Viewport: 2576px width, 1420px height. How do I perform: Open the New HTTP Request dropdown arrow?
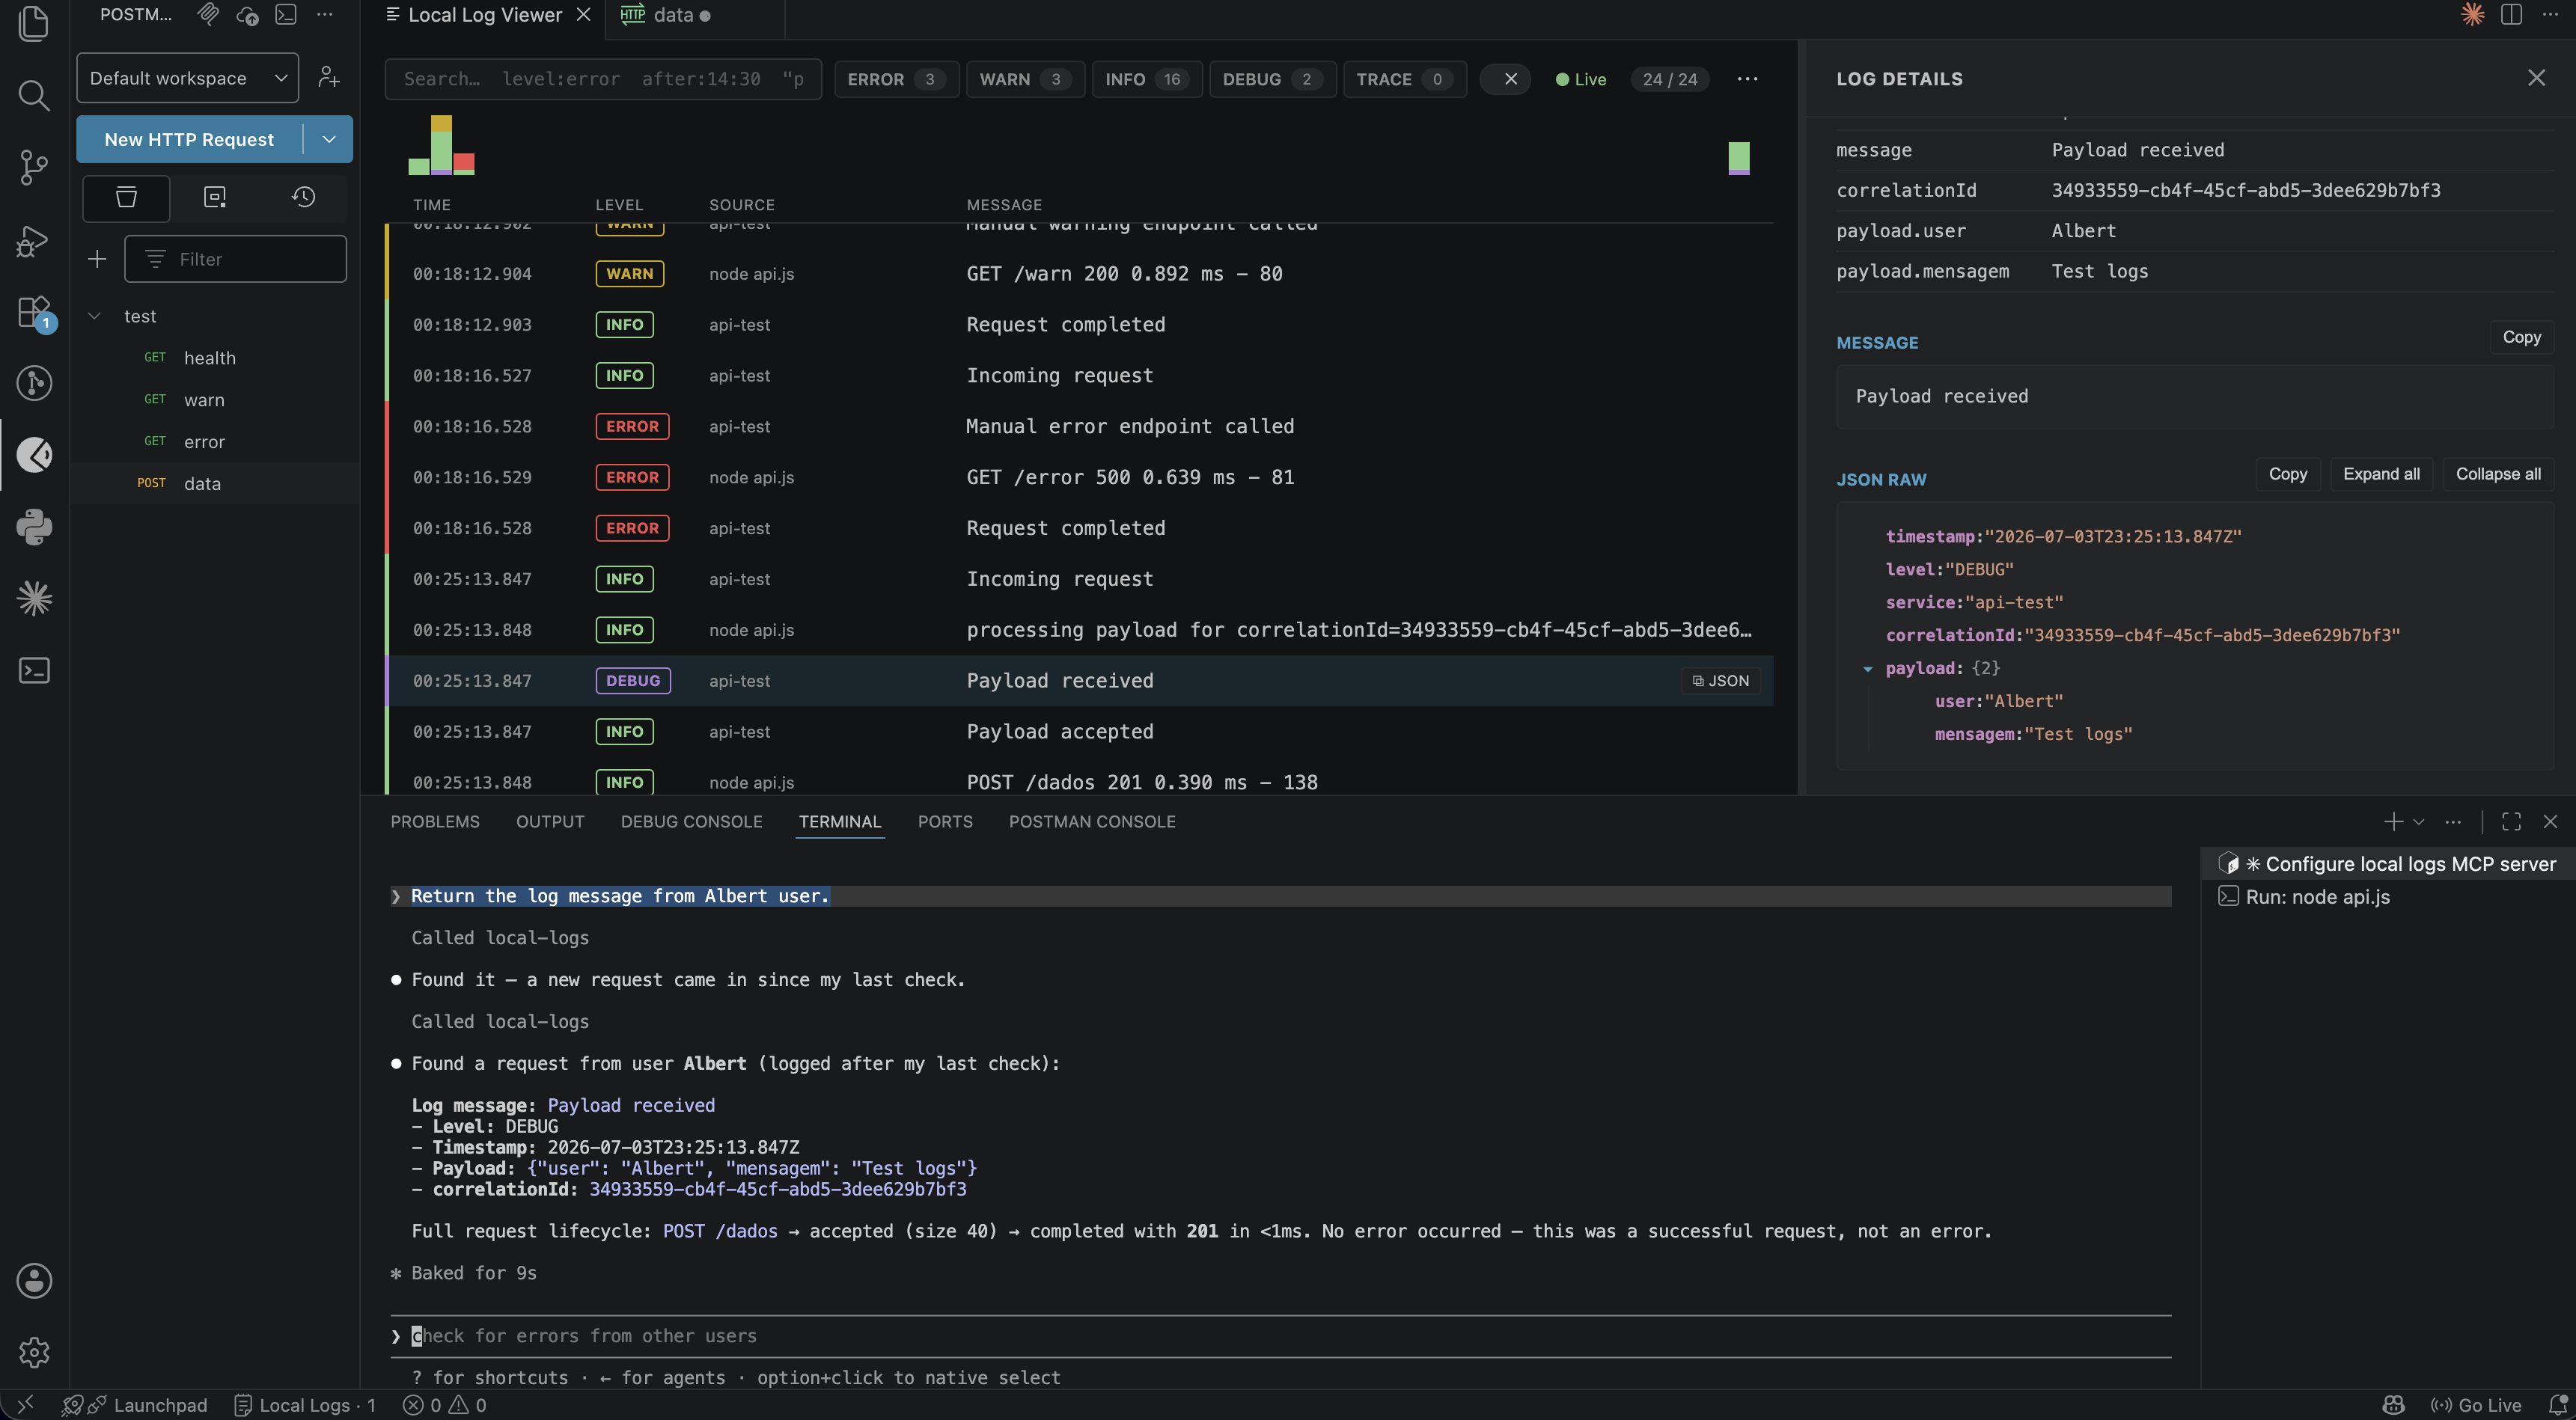tap(328, 139)
